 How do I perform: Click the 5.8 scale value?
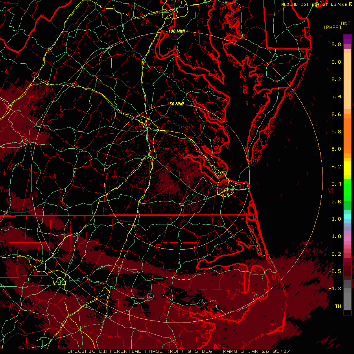pyautogui.click(x=336, y=132)
